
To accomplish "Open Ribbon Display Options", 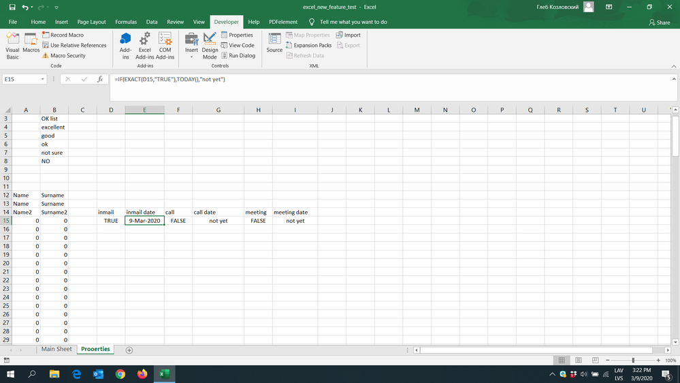I will pos(609,7).
